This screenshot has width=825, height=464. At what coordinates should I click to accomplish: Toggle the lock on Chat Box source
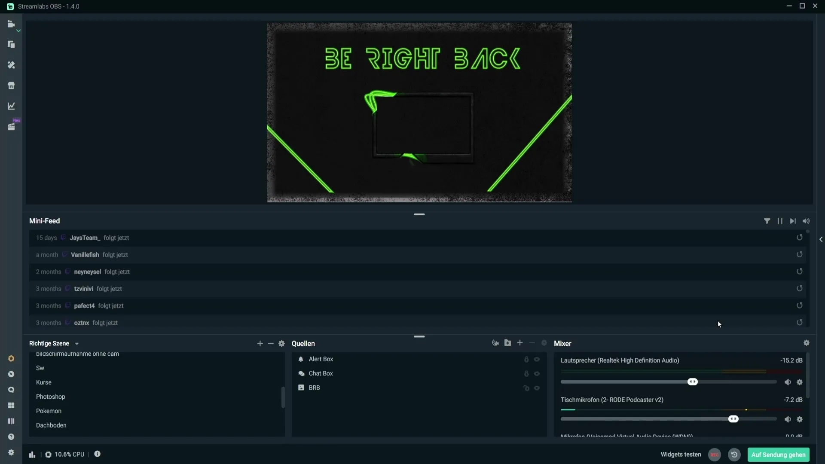[x=526, y=374]
